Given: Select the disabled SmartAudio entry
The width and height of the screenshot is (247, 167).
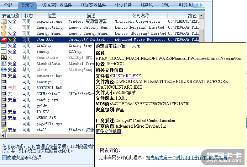Looking at the screenshot, I should tap(47, 57).
